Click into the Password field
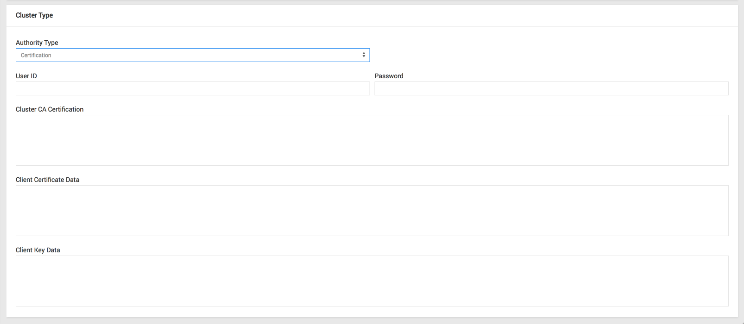This screenshot has height=325, width=744. (551, 88)
